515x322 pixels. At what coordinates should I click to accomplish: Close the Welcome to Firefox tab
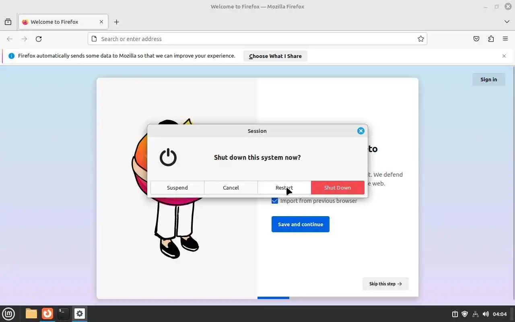pyautogui.click(x=101, y=22)
